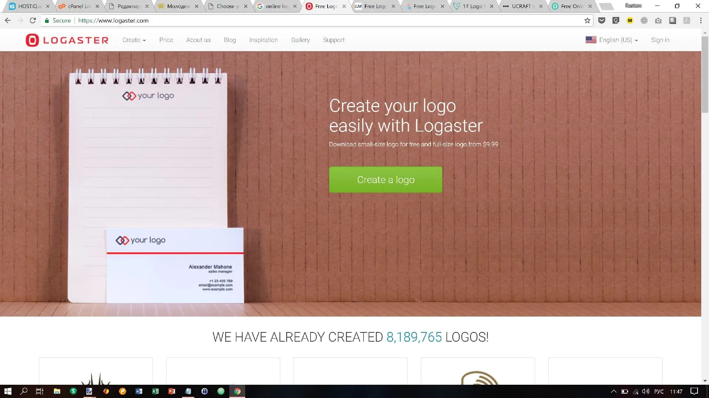
Task: Show hidden system tray icons
Action: point(613,391)
